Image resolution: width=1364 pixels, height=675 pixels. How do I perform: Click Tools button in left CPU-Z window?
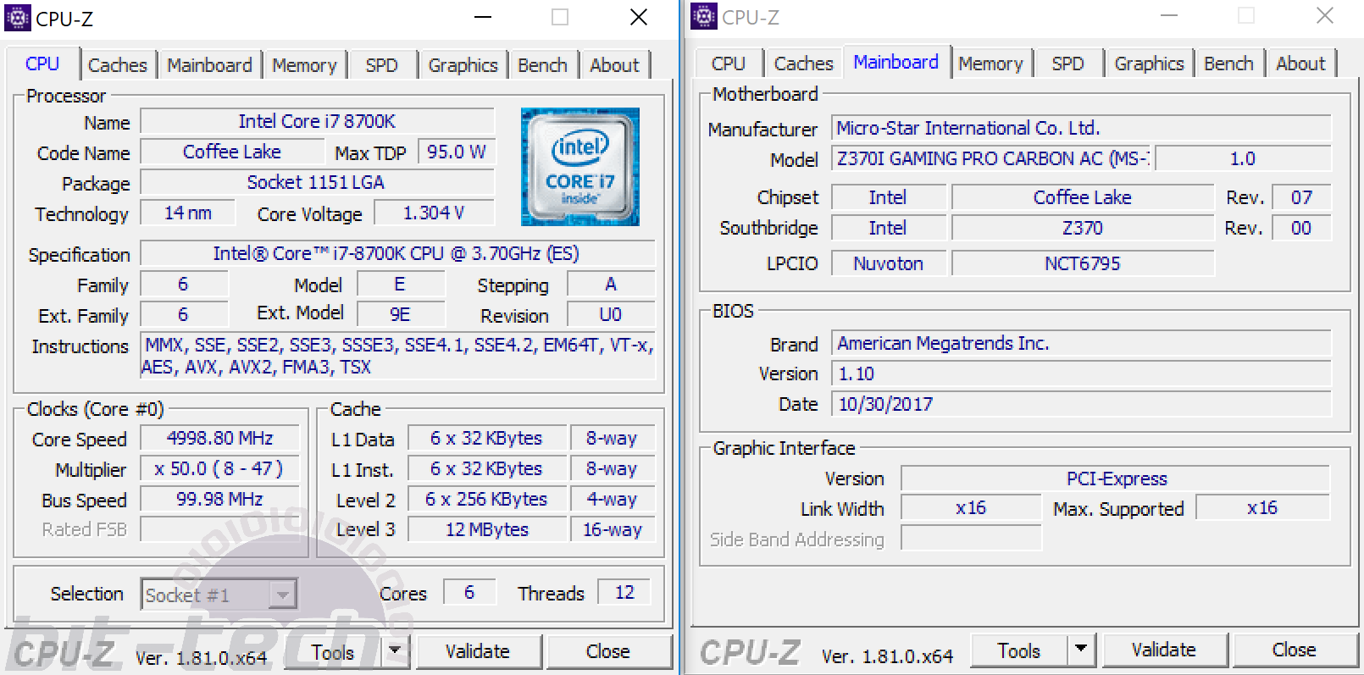(x=333, y=652)
